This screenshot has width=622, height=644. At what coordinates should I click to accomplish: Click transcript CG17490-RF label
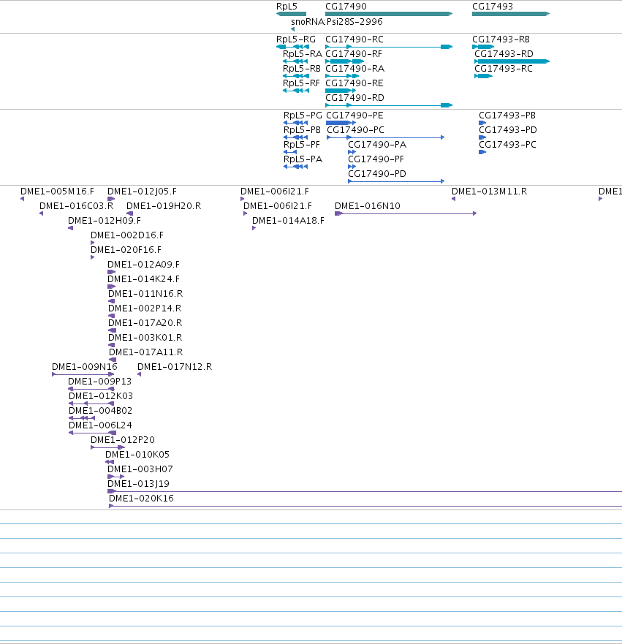point(354,54)
